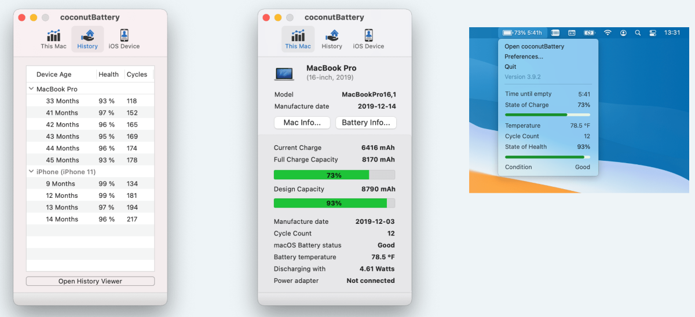
Task: Select the 45 Months history row
Action: (90, 160)
